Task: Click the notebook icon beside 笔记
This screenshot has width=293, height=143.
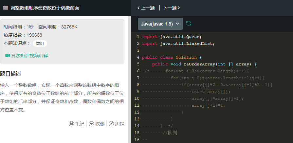Action: 71,124
